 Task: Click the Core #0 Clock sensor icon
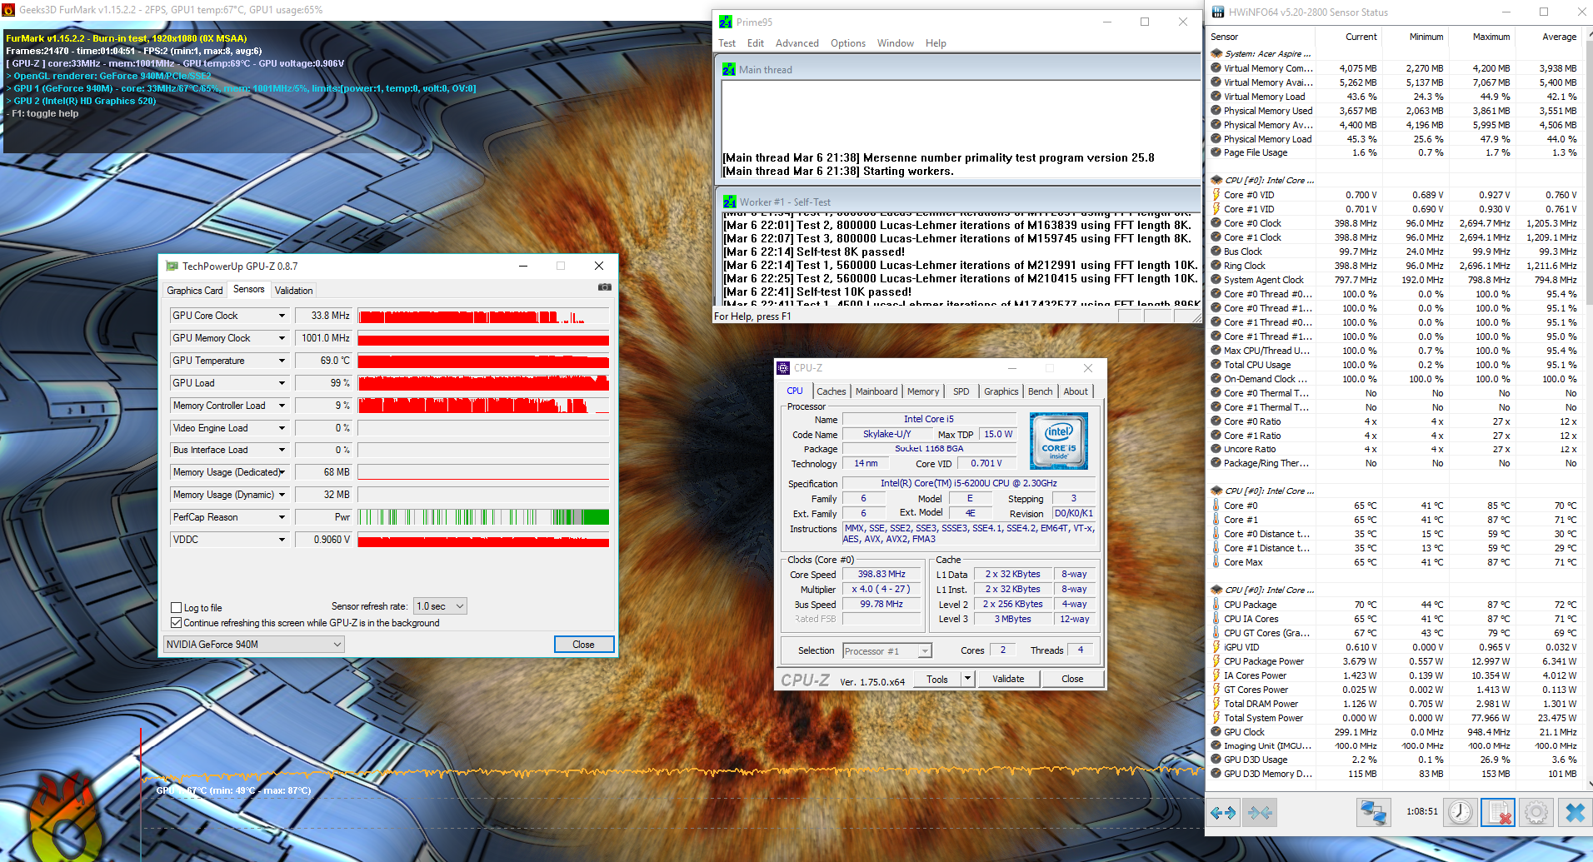(x=1216, y=223)
